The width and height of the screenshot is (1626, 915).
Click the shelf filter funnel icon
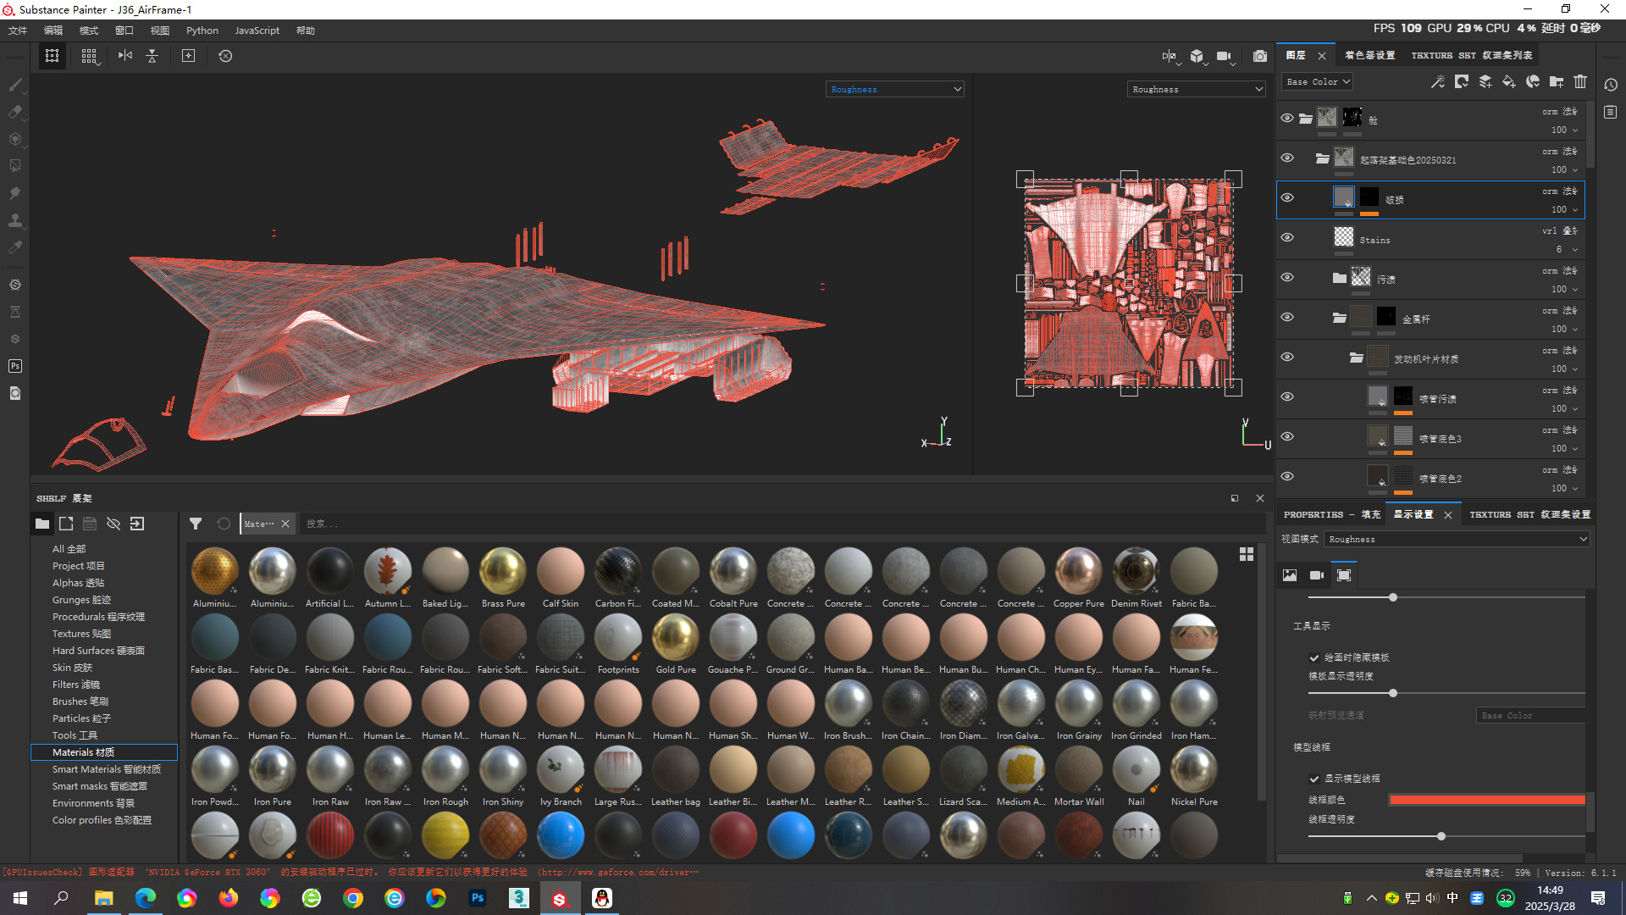[x=196, y=524]
